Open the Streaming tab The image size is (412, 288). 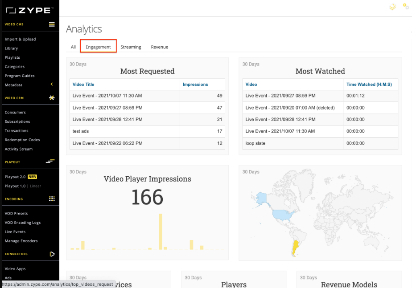131,47
